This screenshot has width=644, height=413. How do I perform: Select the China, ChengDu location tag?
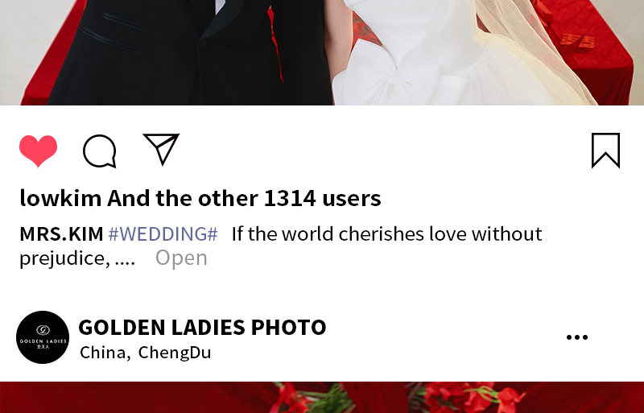(146, 352)
